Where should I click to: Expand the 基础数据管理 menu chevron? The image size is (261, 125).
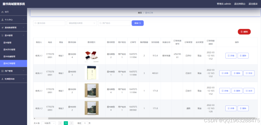click(x=23, y=28)
